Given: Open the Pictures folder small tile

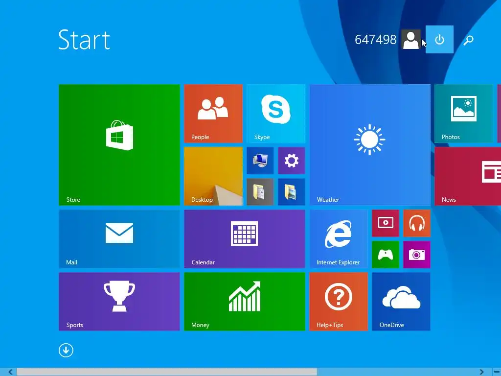Looking at the screenshot, I should tap(292, 191).
